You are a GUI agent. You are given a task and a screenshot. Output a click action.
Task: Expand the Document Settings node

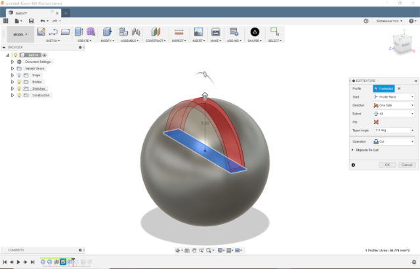click(12, 62)
